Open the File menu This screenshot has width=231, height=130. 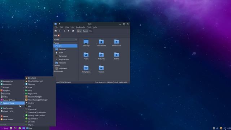56,27
